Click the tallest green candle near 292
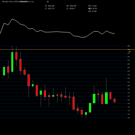Image resolution: width=135 pixels, height=135 pixels. [x=12, y=62]
